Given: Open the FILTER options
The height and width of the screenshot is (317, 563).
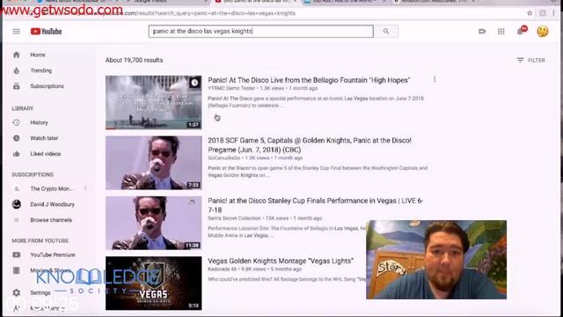Looking at the screenshot, I should click(x=530, y=60).
